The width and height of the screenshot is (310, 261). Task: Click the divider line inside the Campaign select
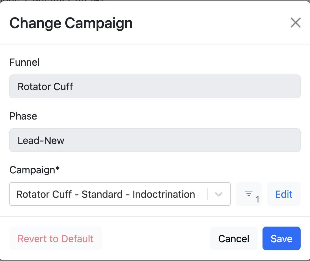point(207,194)
